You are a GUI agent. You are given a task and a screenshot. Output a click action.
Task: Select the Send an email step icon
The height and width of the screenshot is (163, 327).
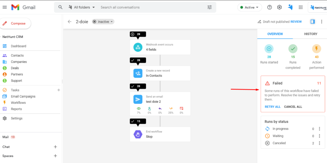point(138,99)
